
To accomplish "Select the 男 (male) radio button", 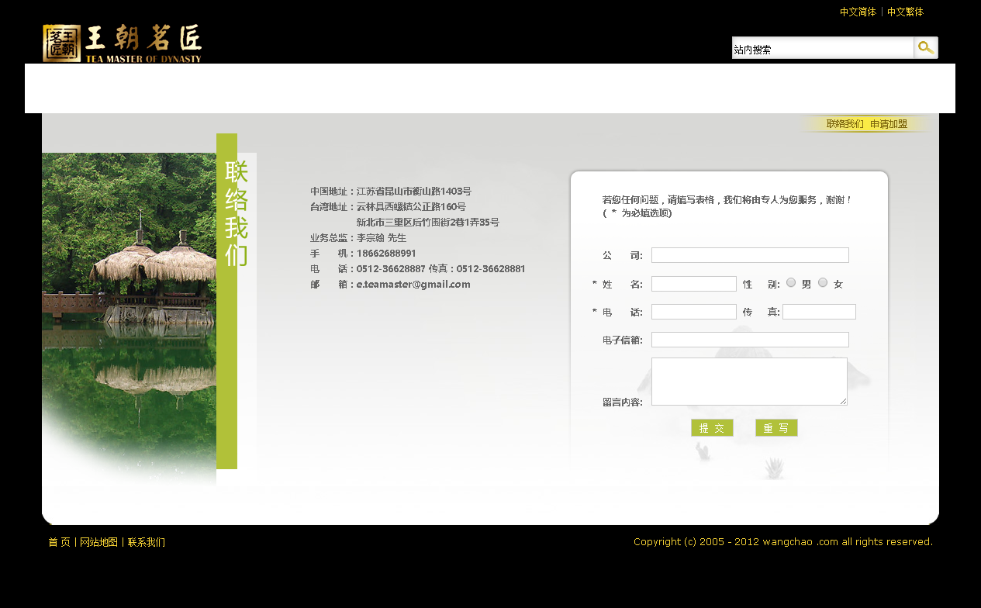I will [x=791, y=283].
